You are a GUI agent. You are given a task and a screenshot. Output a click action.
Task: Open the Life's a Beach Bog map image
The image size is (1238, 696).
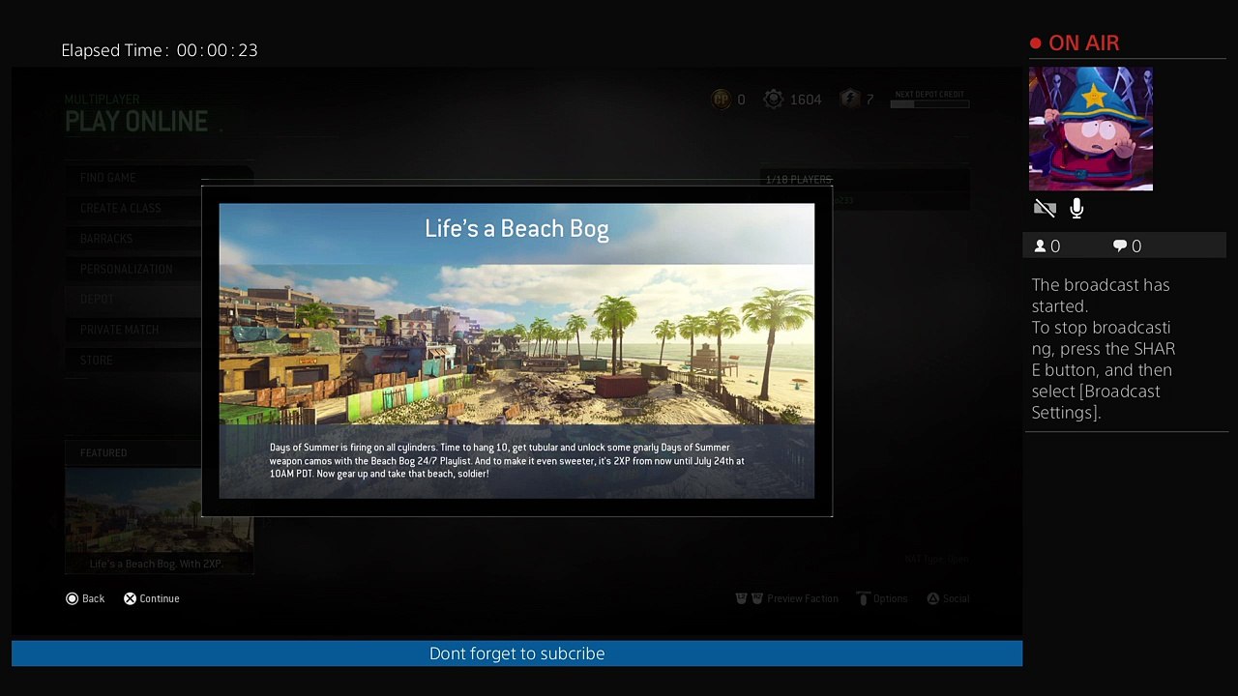516,351
